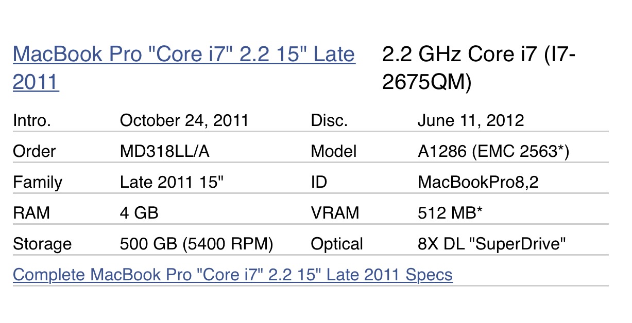Click the VRAM row label
632x323 pixels.
tap(335, 213)
